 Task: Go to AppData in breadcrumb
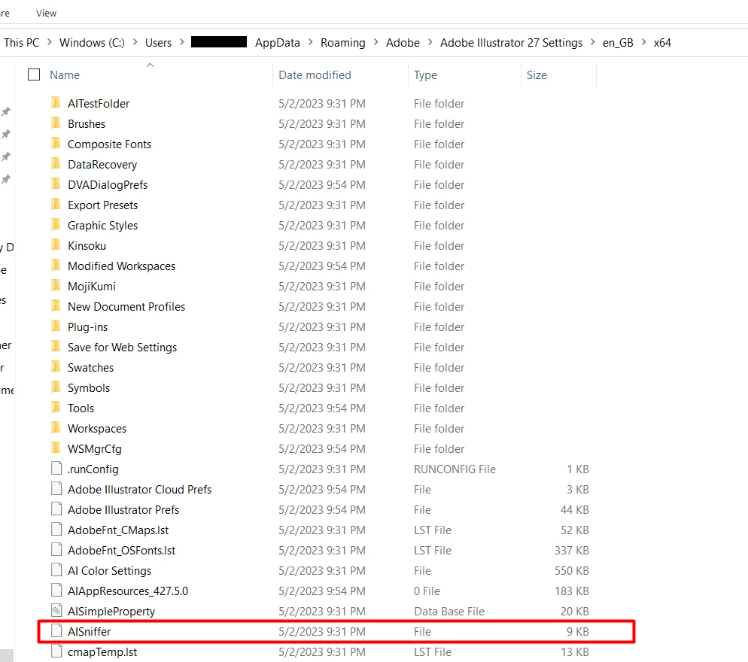pyautogui.click(x=278, y=42)
